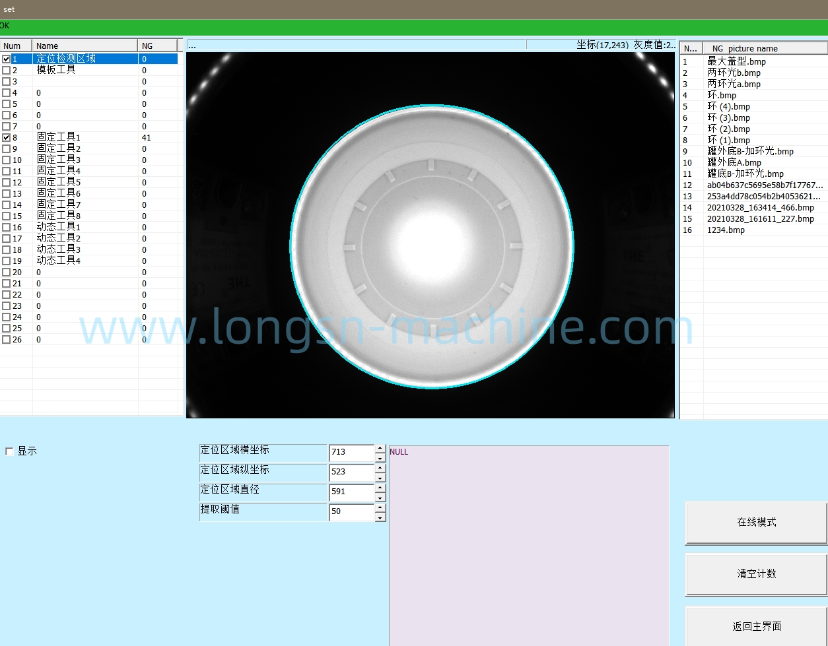Enable the 显示 checkbox

9,451
